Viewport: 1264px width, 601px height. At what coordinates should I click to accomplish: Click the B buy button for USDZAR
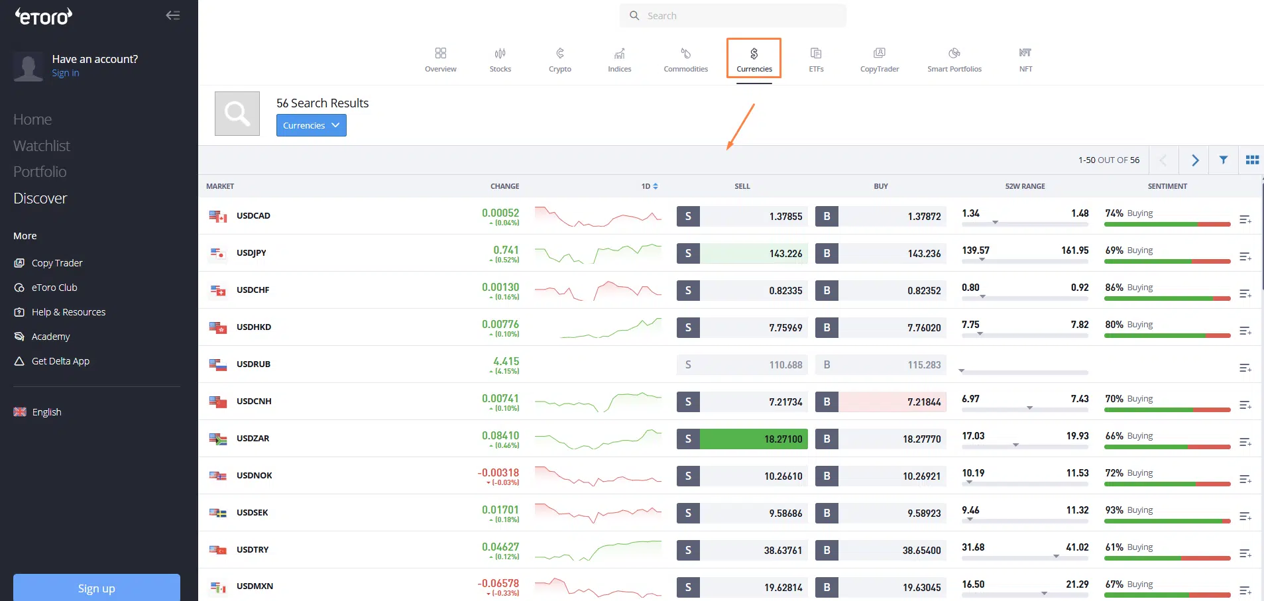click(x=827, y=439)
